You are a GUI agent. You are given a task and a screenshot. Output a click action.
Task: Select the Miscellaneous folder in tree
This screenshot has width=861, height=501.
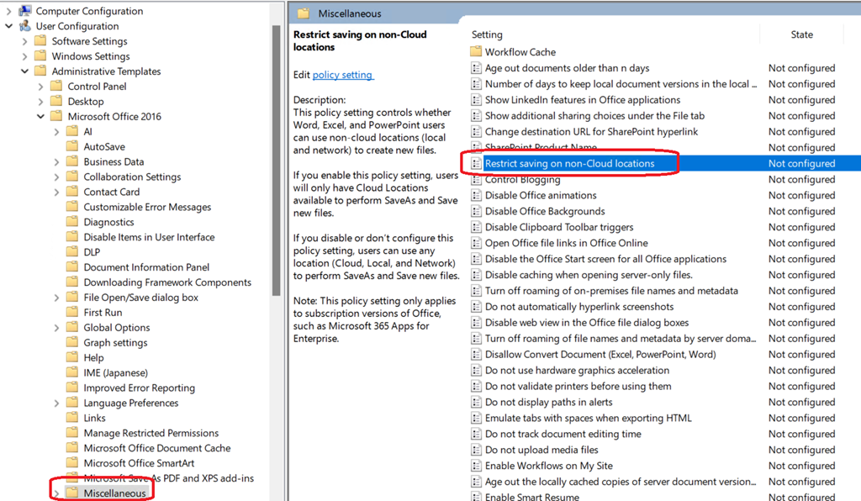point(114,493)
